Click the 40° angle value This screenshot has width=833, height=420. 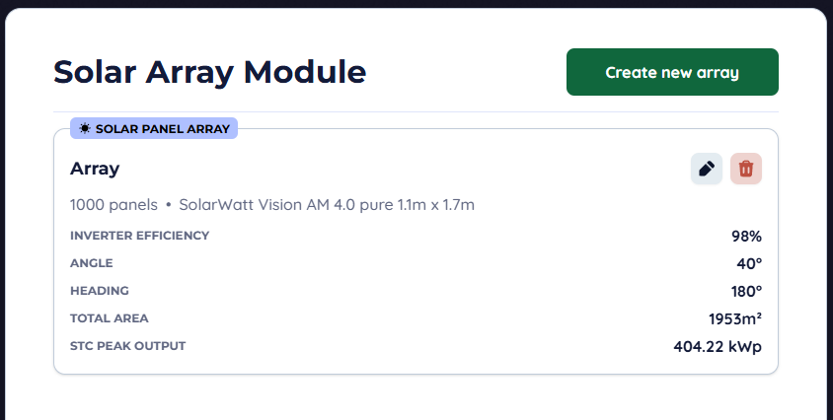pyautogui.click(x=749, y=264)
